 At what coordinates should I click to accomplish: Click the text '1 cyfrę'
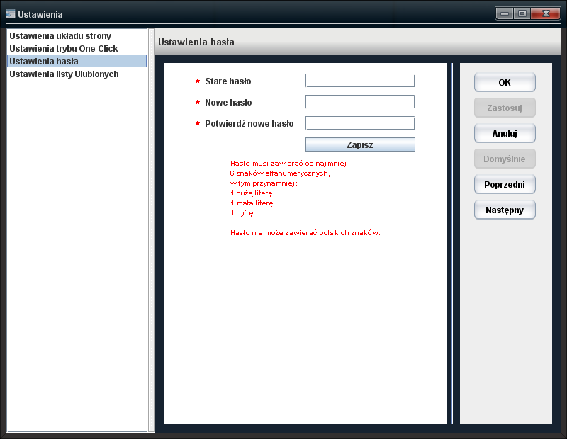point(242,213)
